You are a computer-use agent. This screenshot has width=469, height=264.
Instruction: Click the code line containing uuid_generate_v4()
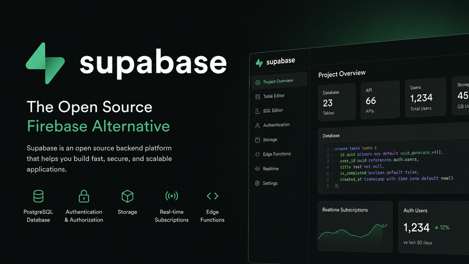(x=392, y=153)
